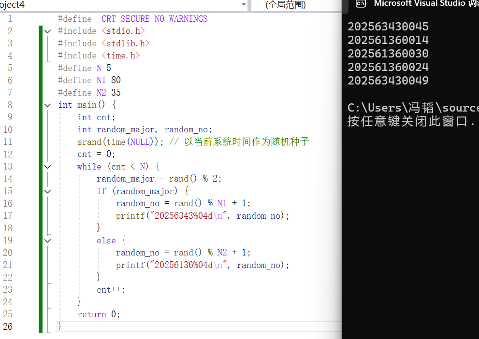Viewport: 479px width, 339px height.
Task: Click the Microsoft Visual Studio debug console title
Action: pos(426,3)
